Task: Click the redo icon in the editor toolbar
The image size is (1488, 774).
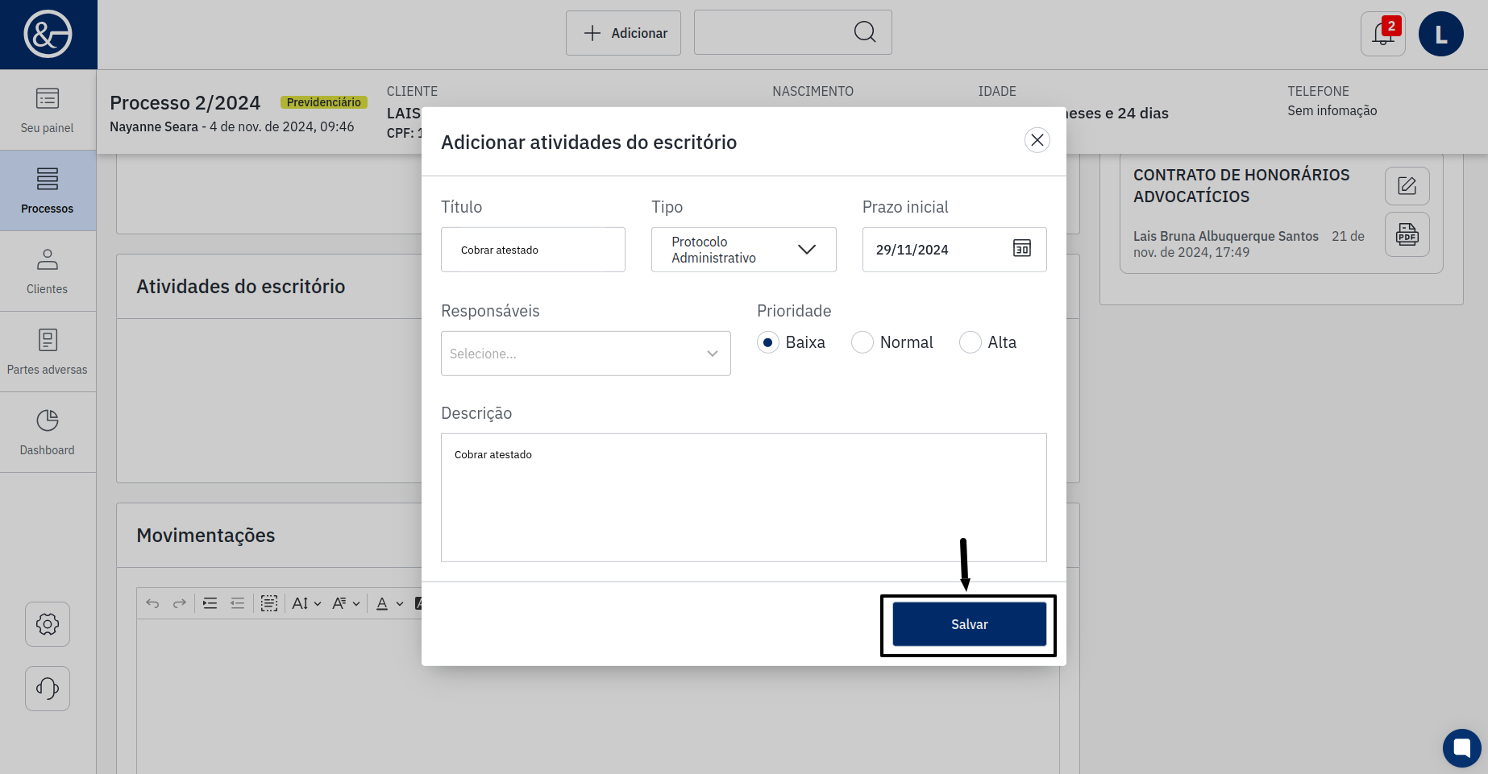Action: pos(180,603)
